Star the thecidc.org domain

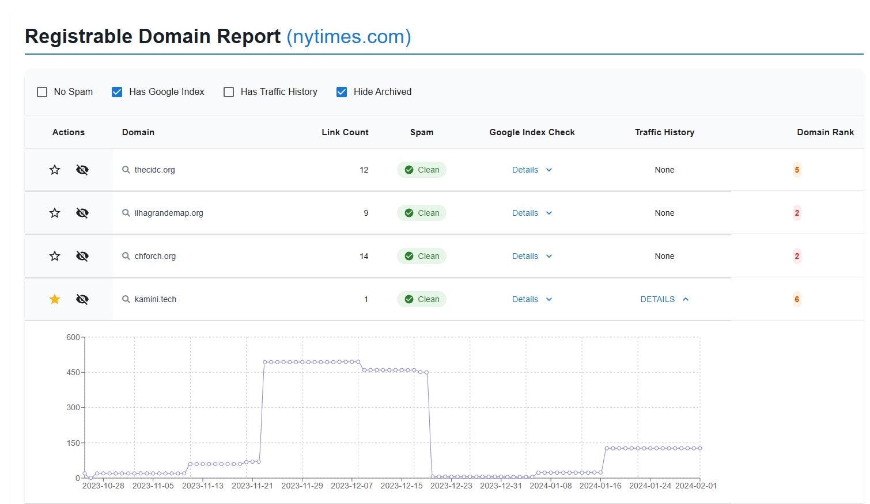(x=55, y=170)
